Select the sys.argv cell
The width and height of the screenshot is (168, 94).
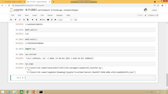tap(90, 64)
